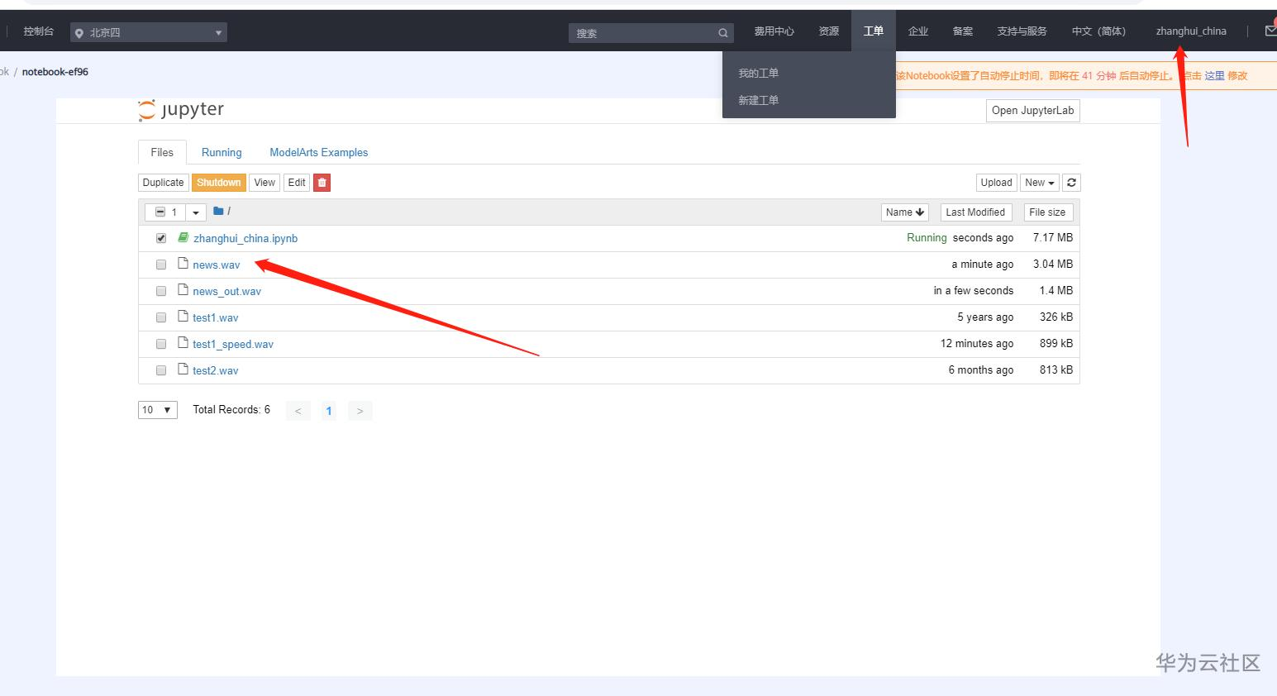Open the 资源 menu

[x=829, y=31]
